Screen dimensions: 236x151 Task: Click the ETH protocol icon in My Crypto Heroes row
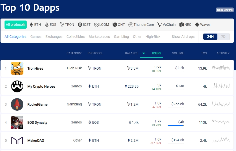89,86
